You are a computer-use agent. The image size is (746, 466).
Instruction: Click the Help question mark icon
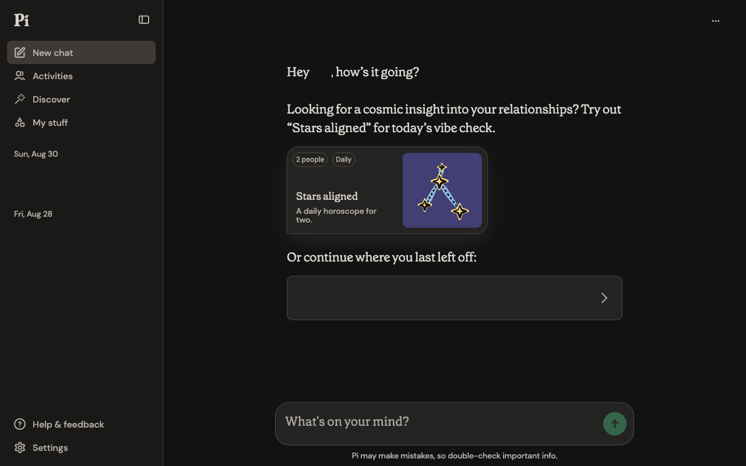click(x=20, y=424)
